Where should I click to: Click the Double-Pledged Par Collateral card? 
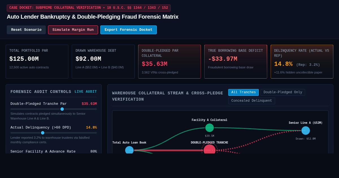coord(169,62)
